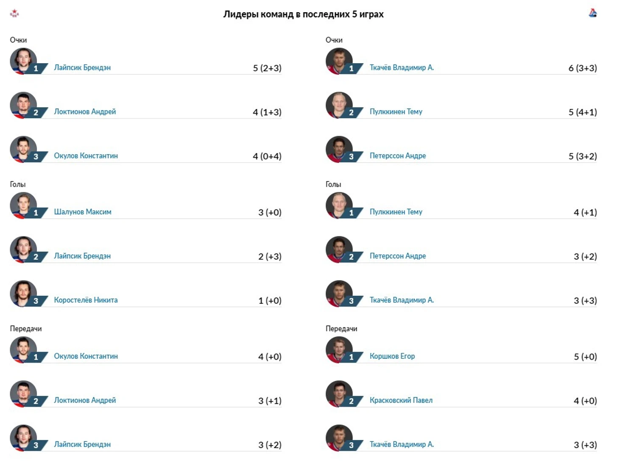Open Петерссон Андре link under Очки
The image size is (619, 466).
coord(398,156)
